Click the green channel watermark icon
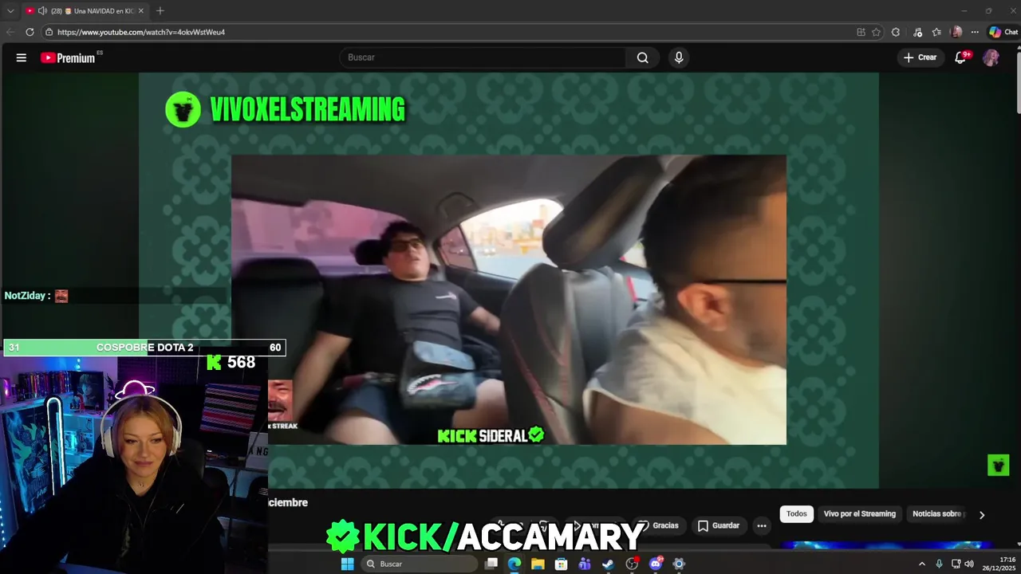This screenshot has width=1021, height=574. [999, 466]
